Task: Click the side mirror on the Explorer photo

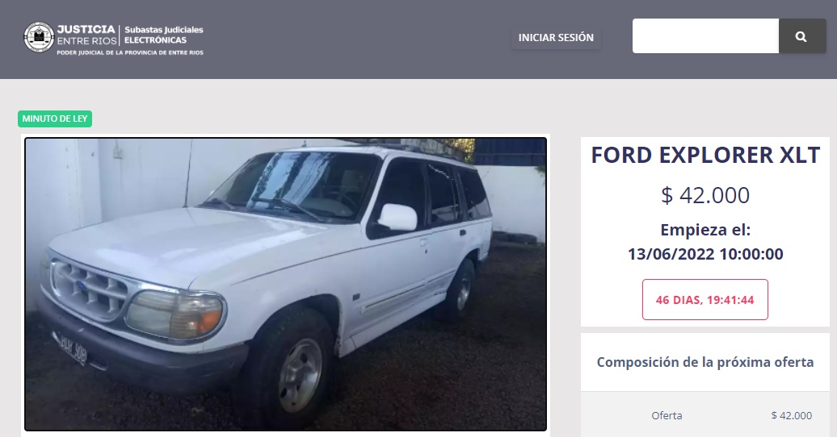Action: (397, 217)
